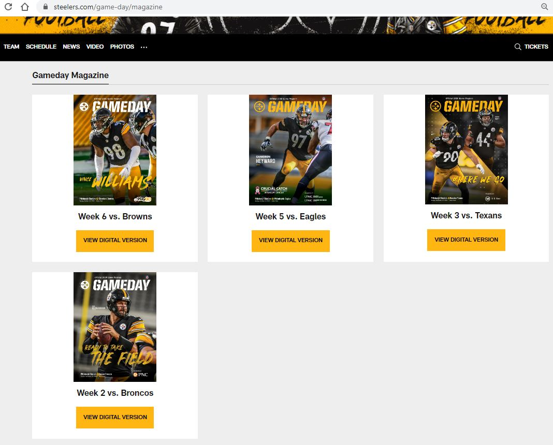Click the Week 5 vs. Eagles title
The height and width of the screenshot is (445, 553).
tap(290, 216)
